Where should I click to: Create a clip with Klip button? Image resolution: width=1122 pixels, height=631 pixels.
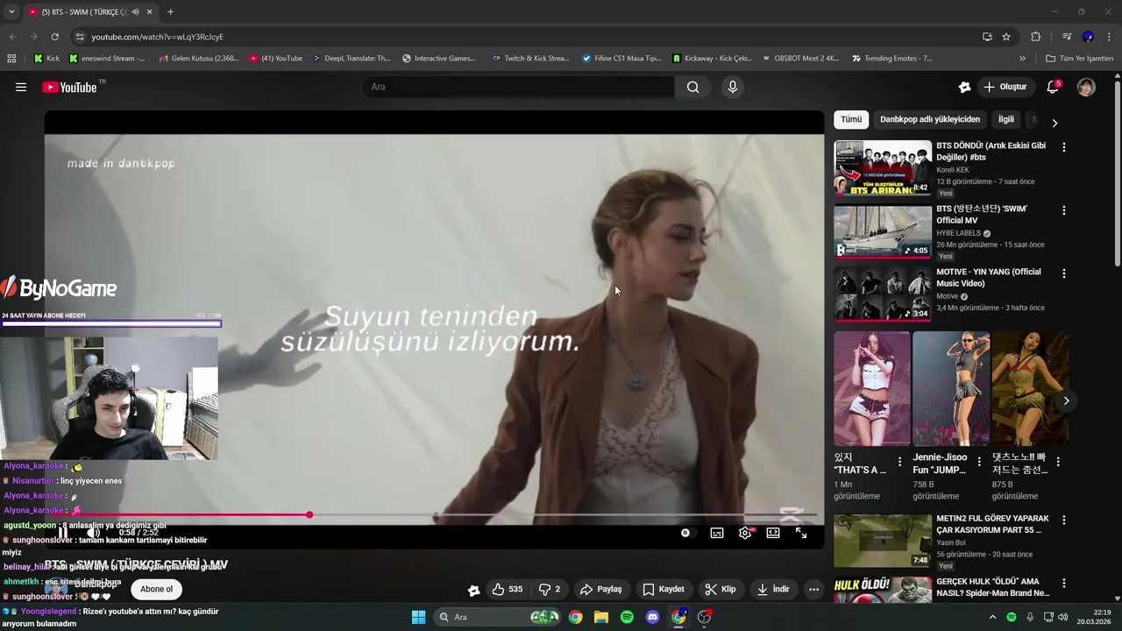[721, 589]
